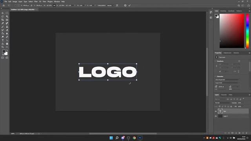The width and height of the screenshot is (251, 141).
Task: Switch to the Adjustments tab
Action: click(x=227, y=53)
